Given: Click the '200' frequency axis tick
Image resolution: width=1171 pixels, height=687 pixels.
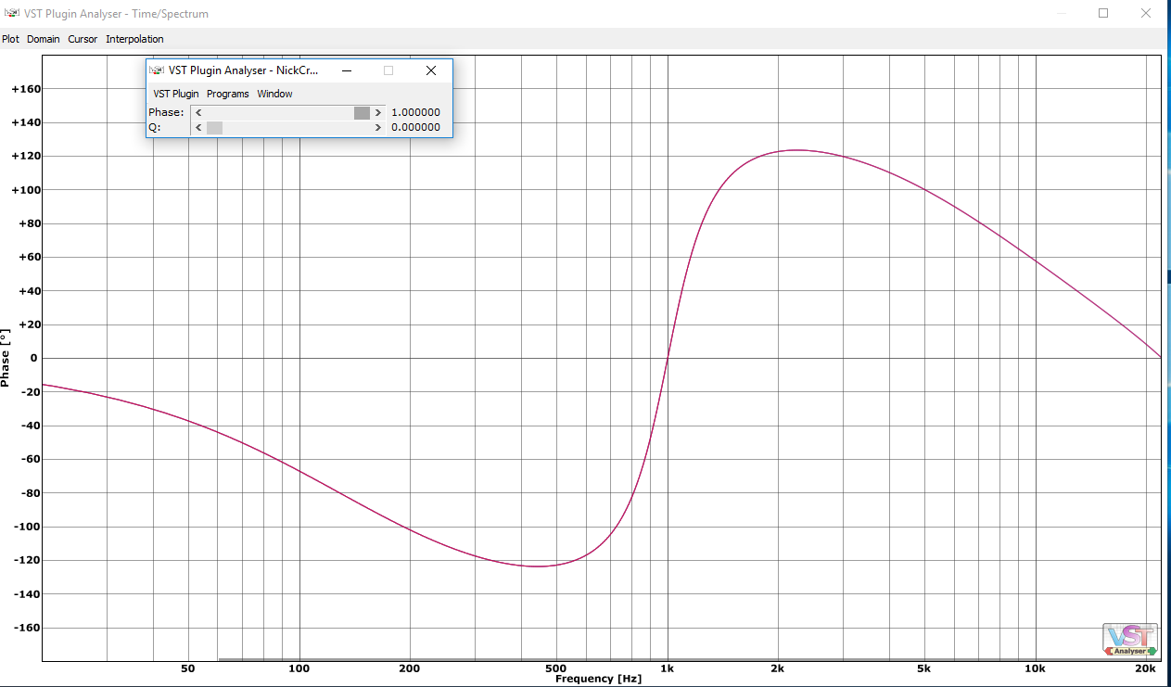Looking at the screenshot, I should tap(409, 668).
